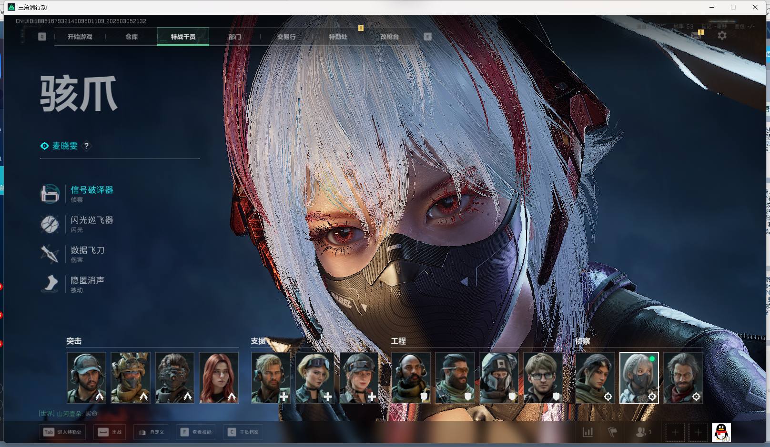Image resolution: width=770 pixels, height=447 pixels.
Task: Select the bearded support operator with headset
Action: [271, 377]
